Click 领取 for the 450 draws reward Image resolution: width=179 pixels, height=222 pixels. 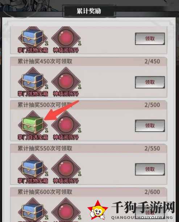coord(150,82)
